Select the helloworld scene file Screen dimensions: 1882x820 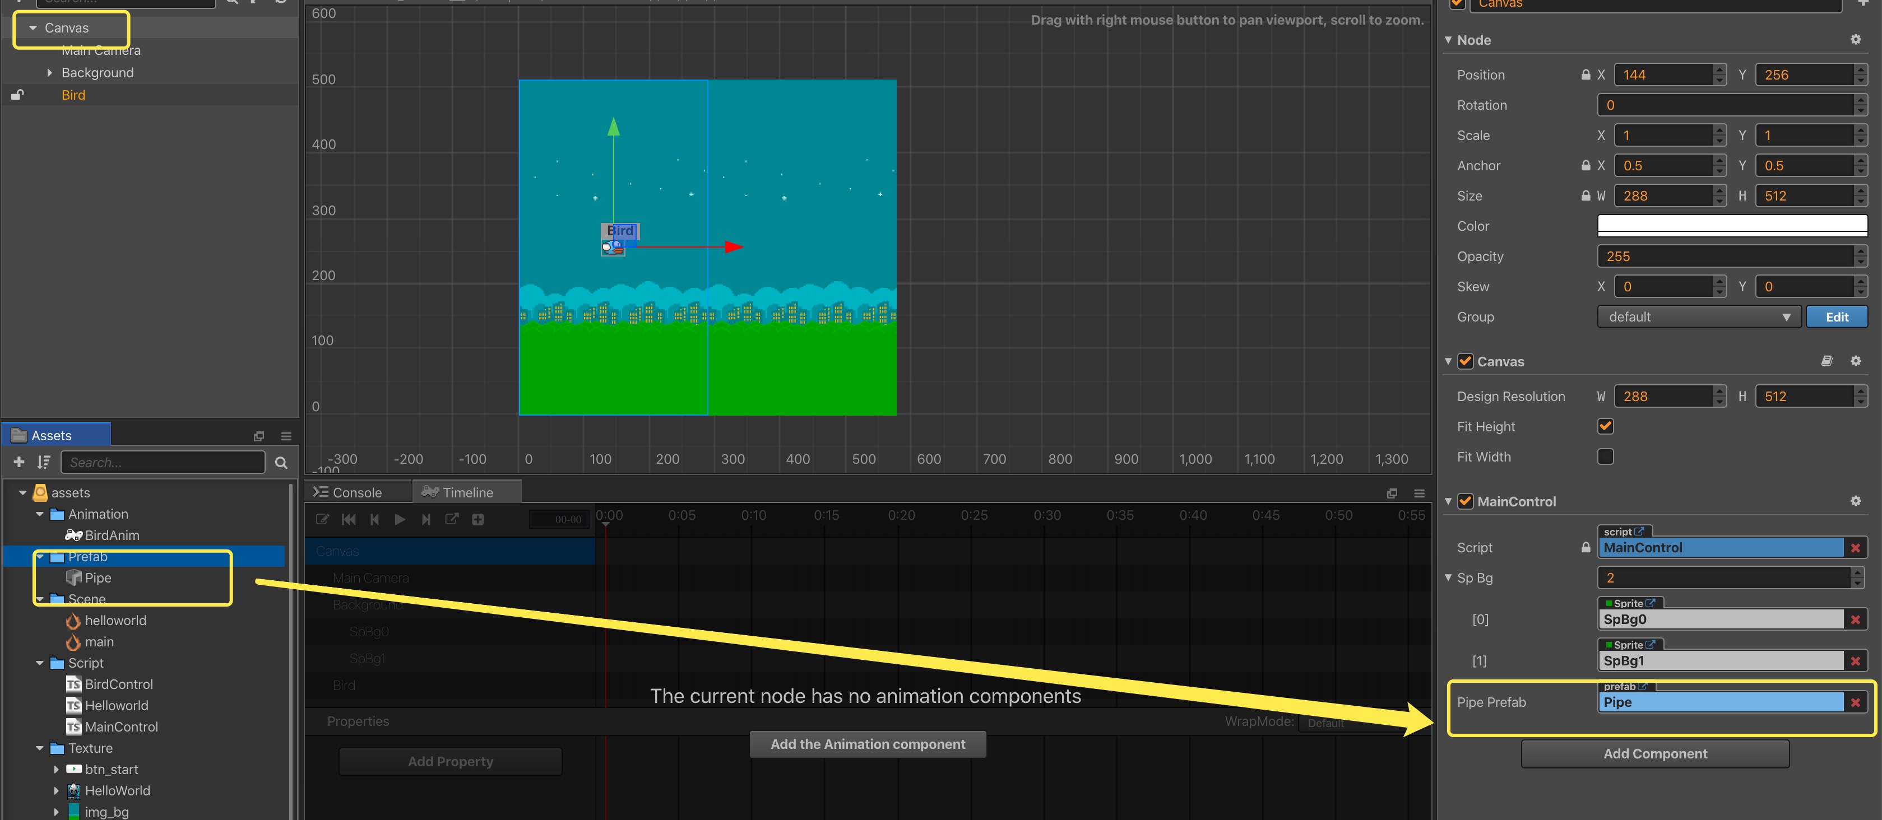click(115, 621)
